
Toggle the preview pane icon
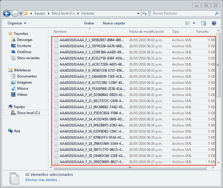[x=204, y=23]
